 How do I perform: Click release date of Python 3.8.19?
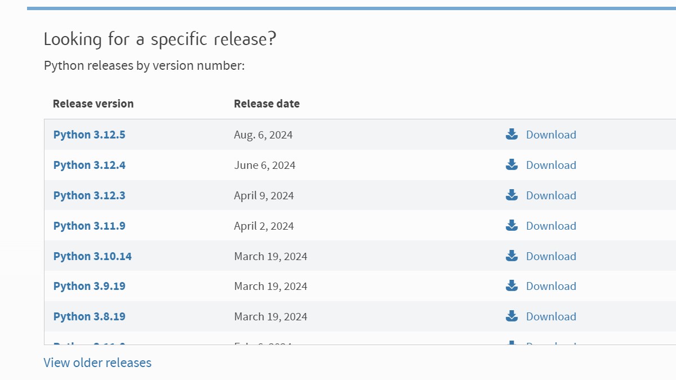click(x=271, y=316)
